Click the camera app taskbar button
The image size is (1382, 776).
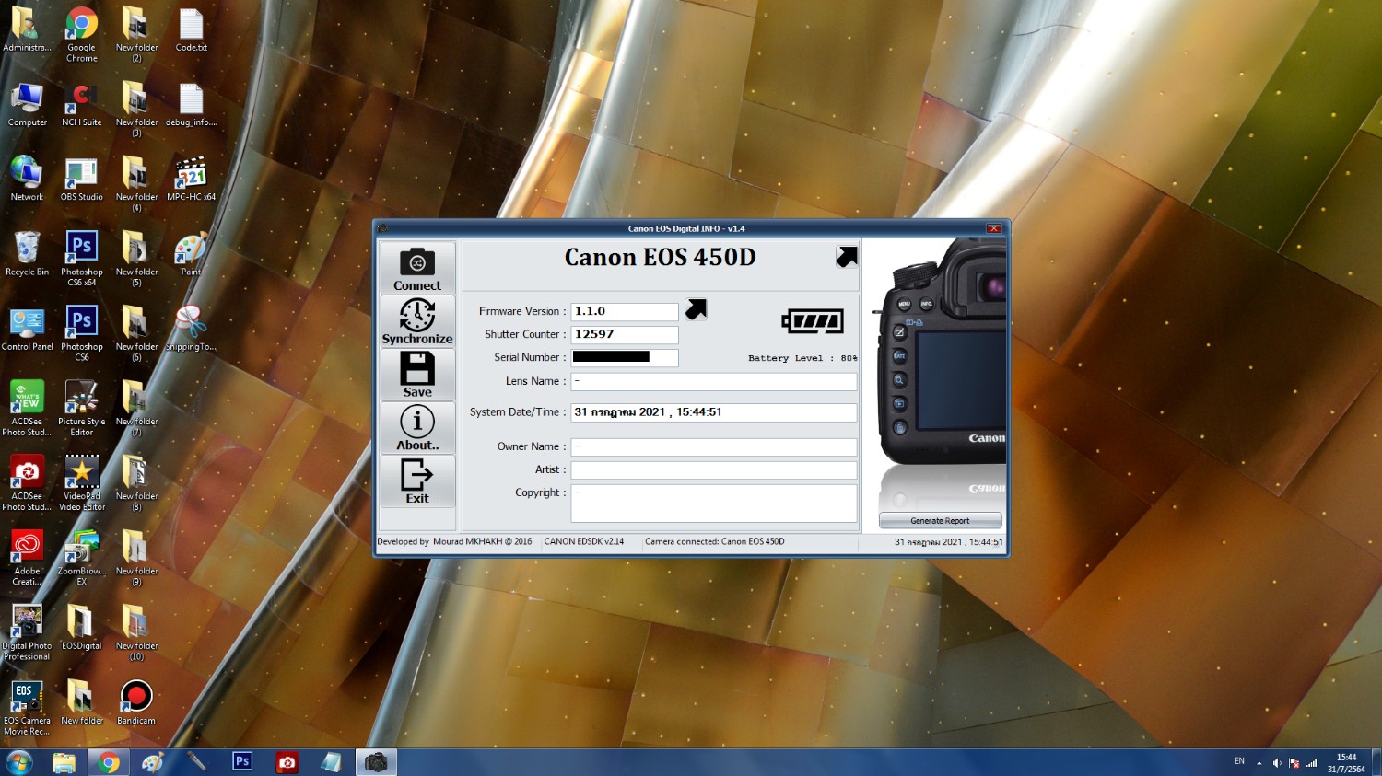376,762
